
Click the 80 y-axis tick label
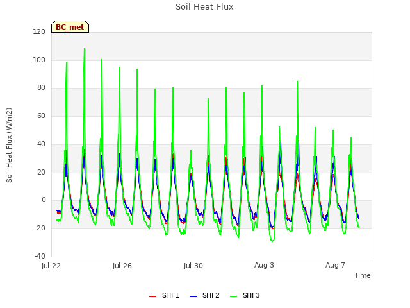pyautogui.click(x=41, y=88)
